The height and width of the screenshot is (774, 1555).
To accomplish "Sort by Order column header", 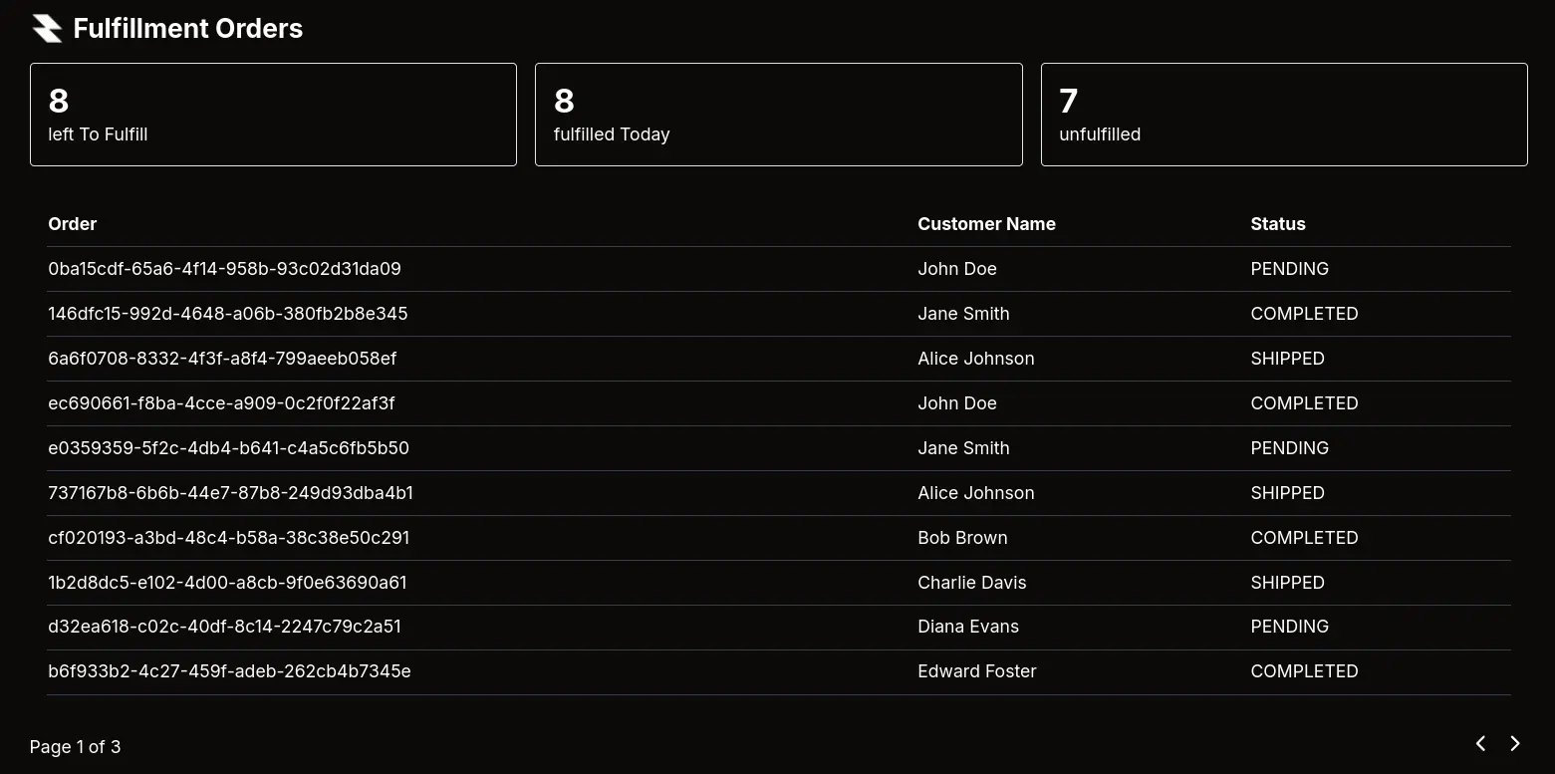I will coord(73,224).
